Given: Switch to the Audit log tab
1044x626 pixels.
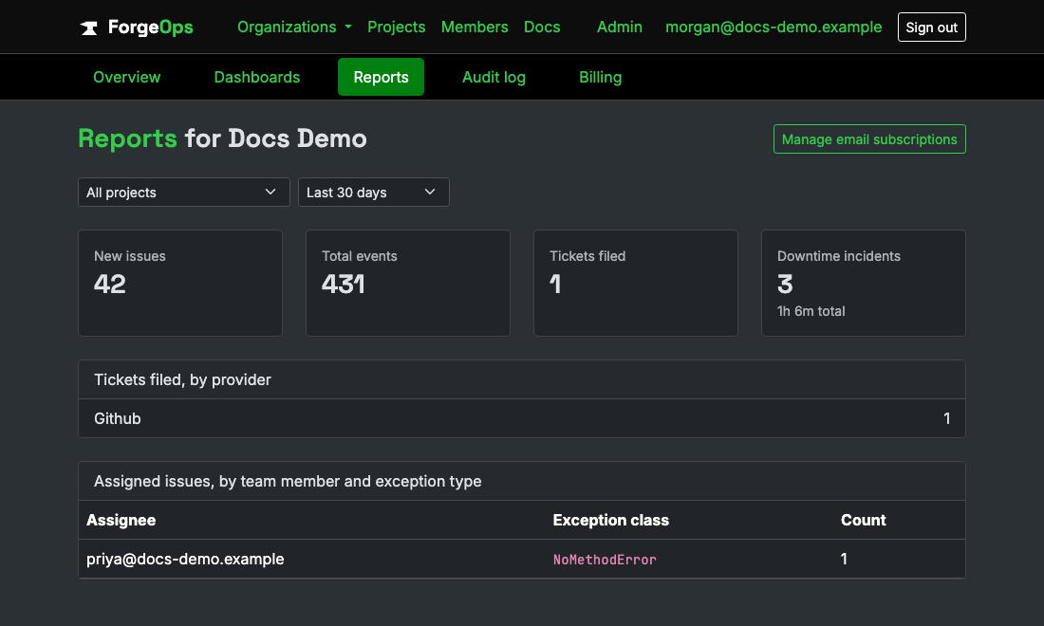Looking at the screenshot, I should 494,77.
